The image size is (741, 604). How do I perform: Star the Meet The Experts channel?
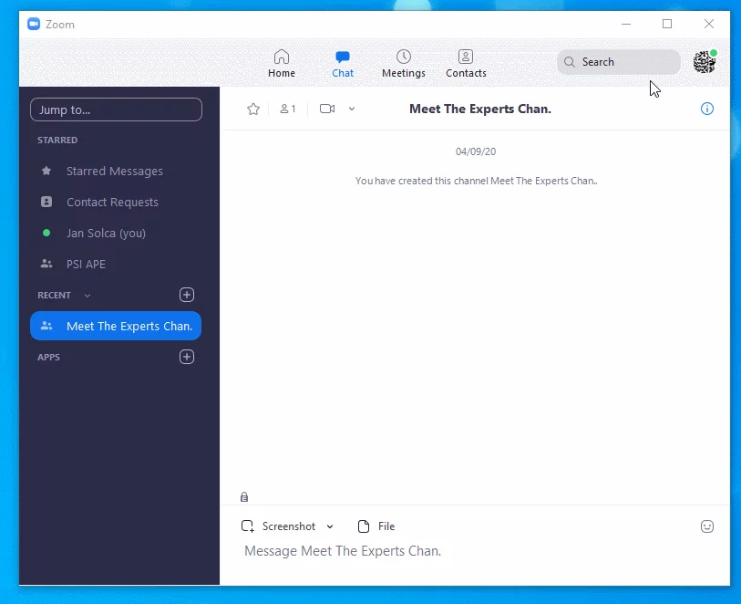253,109
